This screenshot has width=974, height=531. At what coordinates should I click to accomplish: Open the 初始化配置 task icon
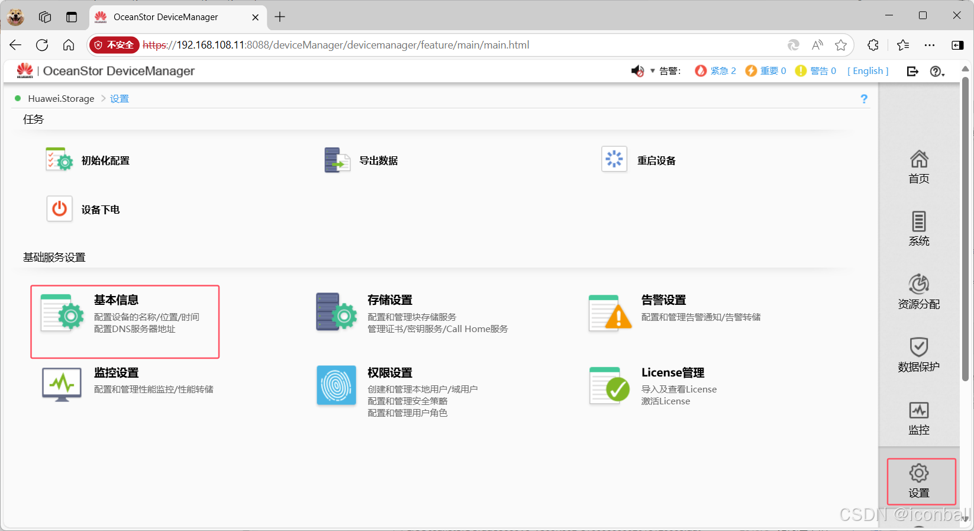59,160
